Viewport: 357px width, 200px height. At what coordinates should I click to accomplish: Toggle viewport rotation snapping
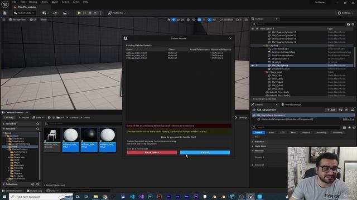point(210,20)
